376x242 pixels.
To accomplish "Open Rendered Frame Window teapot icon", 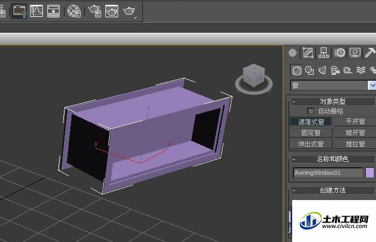I will coord(112,11).
